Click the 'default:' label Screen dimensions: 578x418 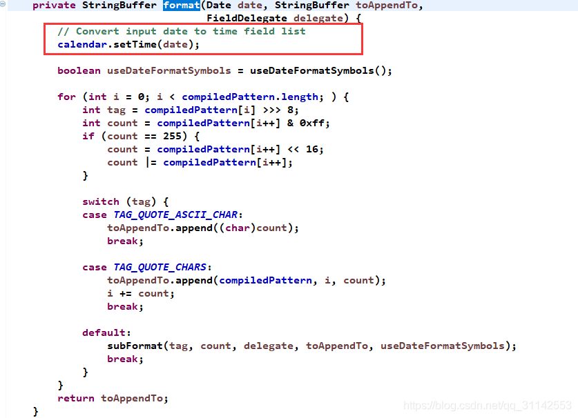coord(106,333)
